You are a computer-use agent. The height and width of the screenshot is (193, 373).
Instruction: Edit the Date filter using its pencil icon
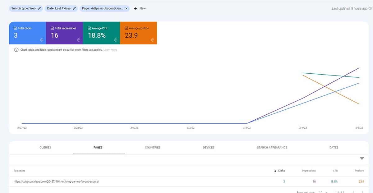(x=74, y=8)
